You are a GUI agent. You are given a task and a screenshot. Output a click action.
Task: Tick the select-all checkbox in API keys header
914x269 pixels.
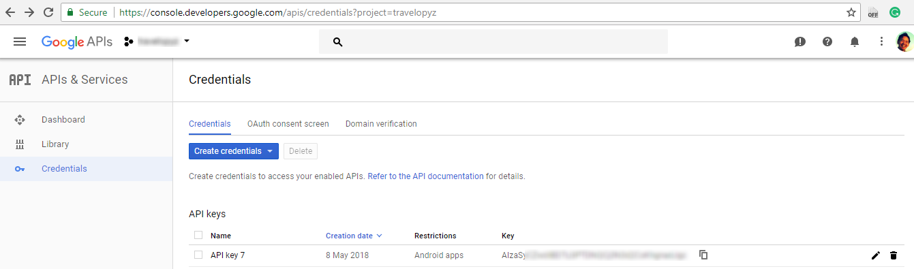point(198,235)
